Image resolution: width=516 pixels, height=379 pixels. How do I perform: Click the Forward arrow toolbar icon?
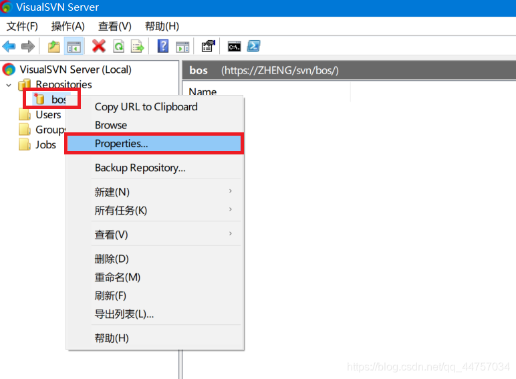click(x=28, y=46)
